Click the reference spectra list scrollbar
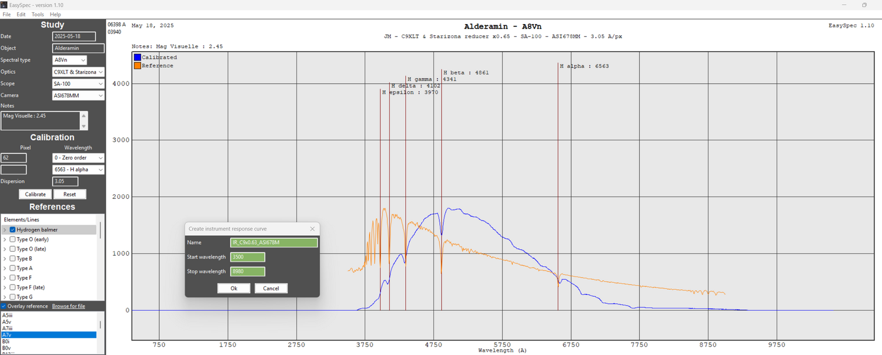The image size is (882, 355). tap(99, 324)
